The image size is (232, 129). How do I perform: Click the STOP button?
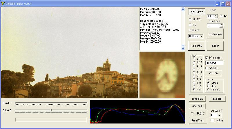(215, 46)
